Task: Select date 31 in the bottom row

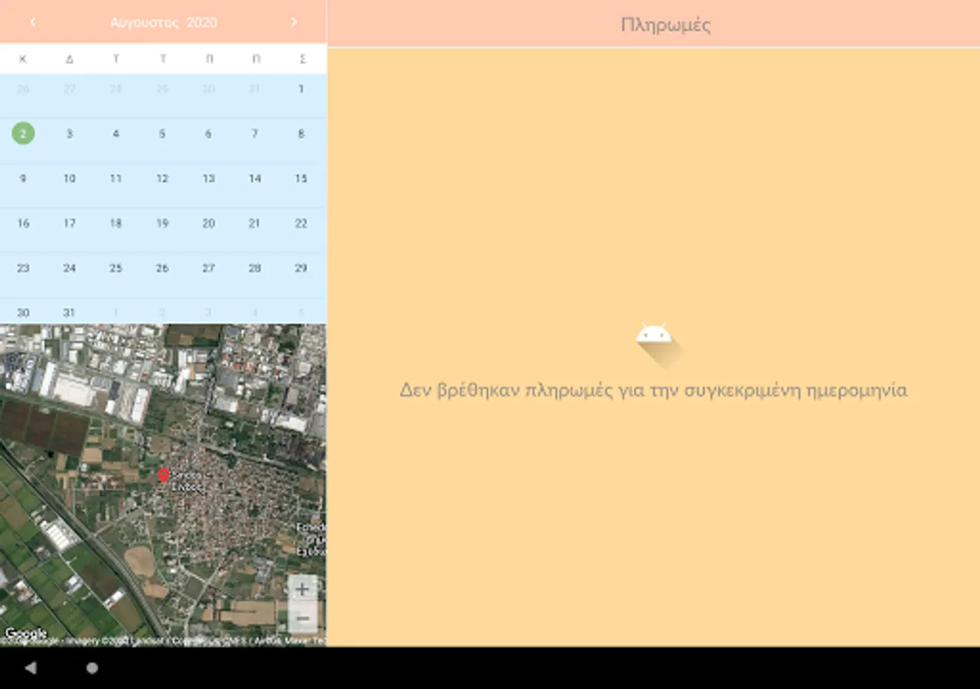Action: click(70, 312)
